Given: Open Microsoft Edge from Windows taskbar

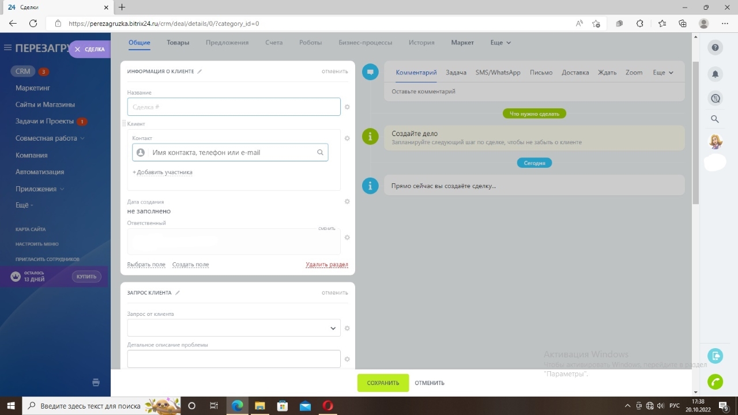Looking at the screenshot, I should tap(237, 406).
